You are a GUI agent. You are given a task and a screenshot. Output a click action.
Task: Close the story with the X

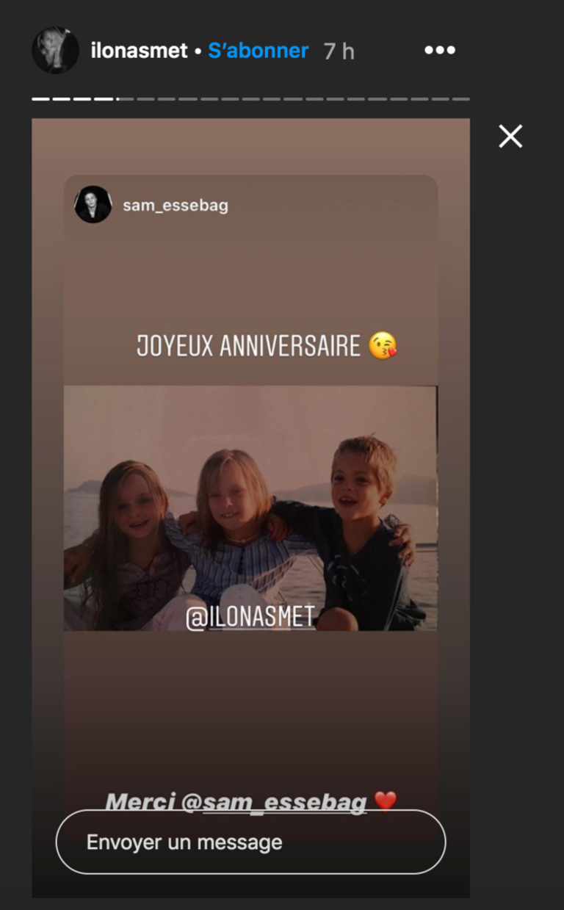pyautogui.click(x=510, y=136)
